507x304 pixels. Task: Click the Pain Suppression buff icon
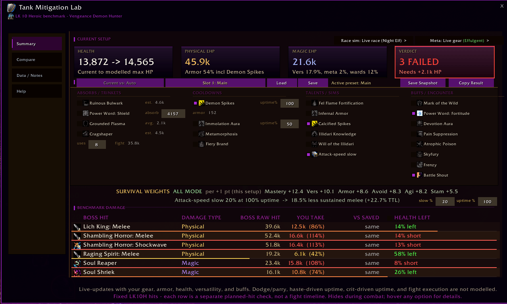point(420,134)
